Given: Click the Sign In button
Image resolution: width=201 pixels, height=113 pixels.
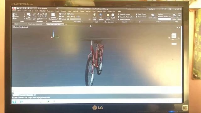Looking at the screenshot, I should coord(152,9).
